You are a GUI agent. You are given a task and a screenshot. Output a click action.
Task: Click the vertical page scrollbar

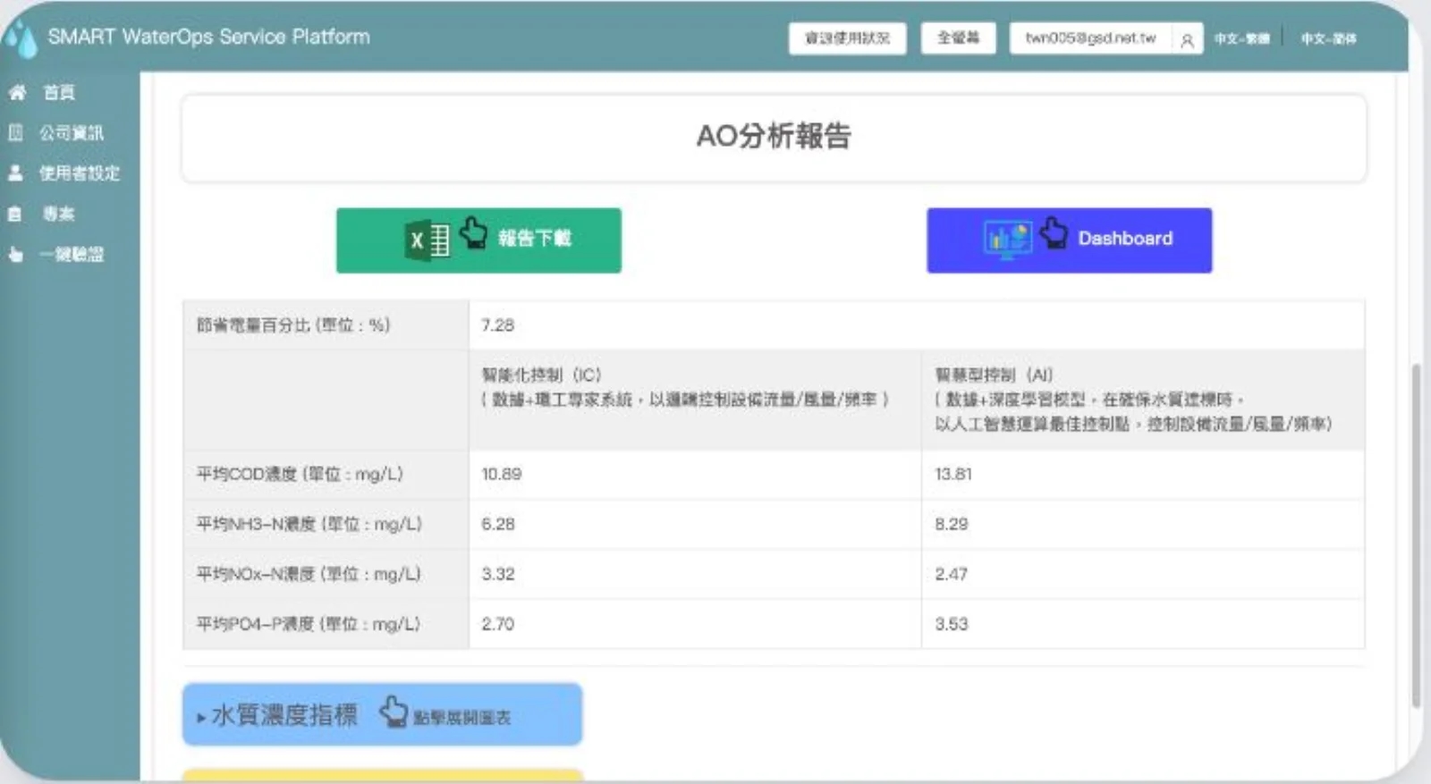[1416, 536]
